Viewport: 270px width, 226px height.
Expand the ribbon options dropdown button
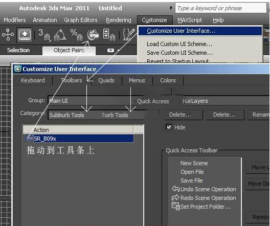pos(110,50)
